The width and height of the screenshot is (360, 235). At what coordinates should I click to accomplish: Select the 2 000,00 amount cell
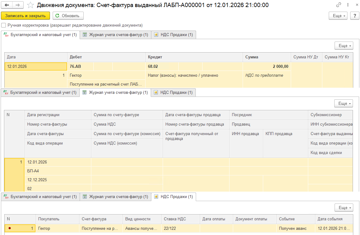coord(267,66)
